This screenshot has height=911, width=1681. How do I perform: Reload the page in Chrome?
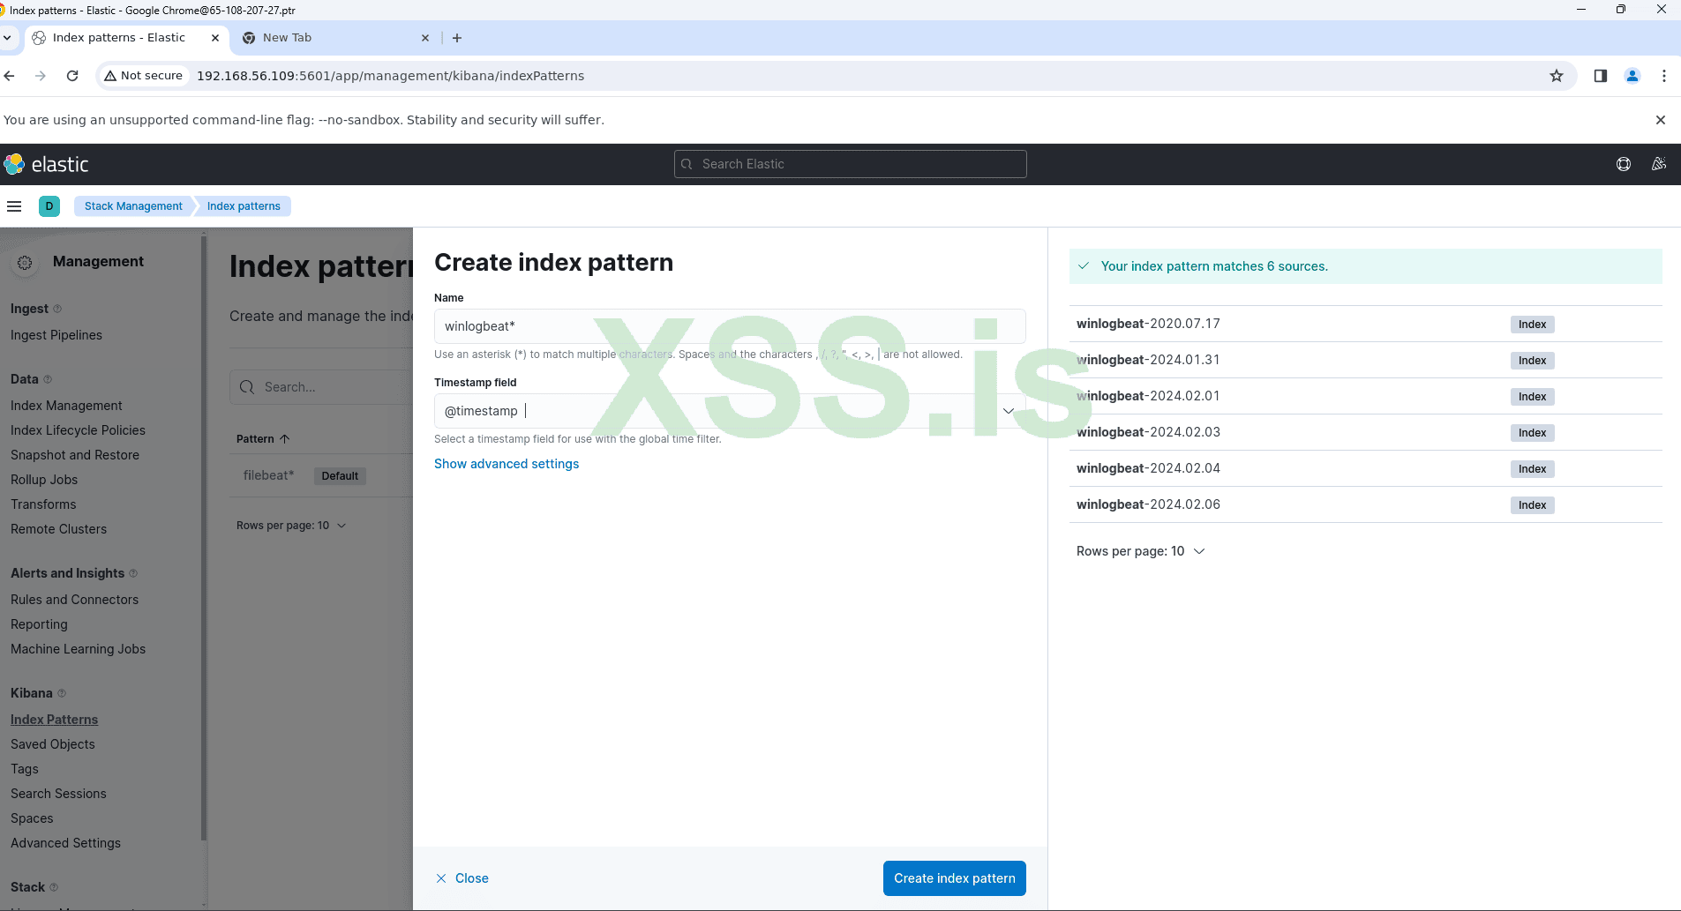click(x=72, y=76)
